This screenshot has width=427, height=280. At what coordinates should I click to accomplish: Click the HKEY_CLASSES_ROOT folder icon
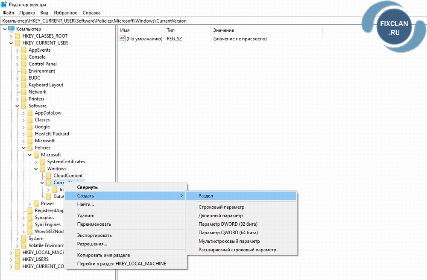point(18,36)
